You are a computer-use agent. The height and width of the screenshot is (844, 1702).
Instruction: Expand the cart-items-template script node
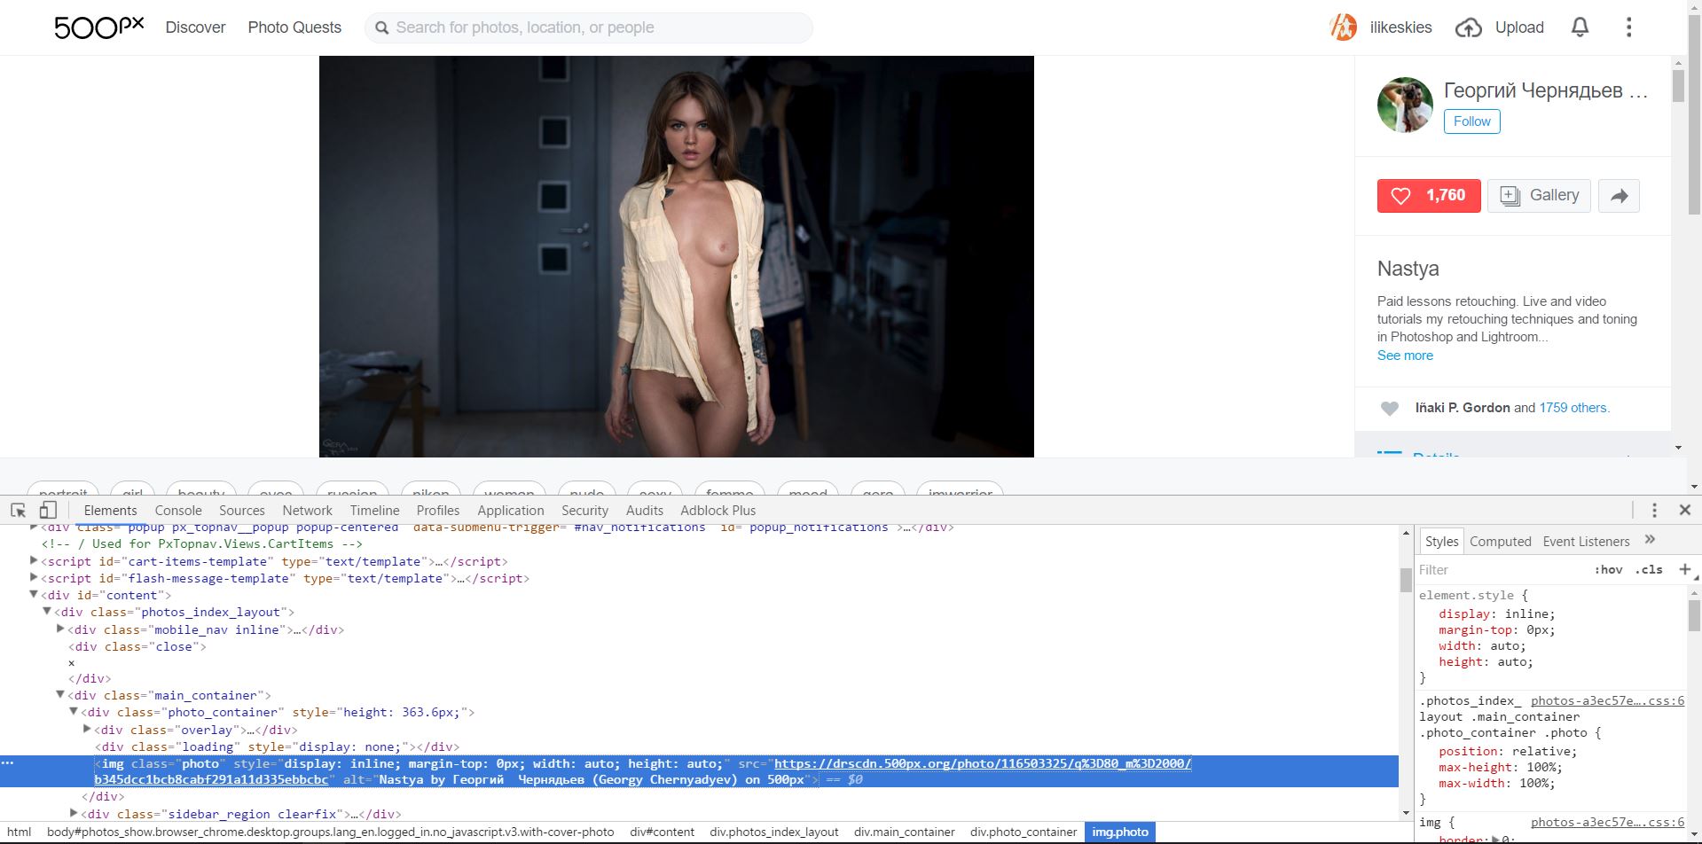34,560
